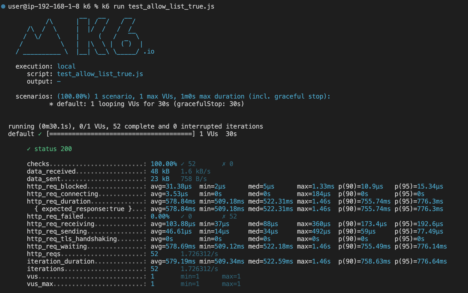Click "max=184µs" in http_req_connecting row
The height and width of the screenshot is (293, 468).
pos(314,194)
